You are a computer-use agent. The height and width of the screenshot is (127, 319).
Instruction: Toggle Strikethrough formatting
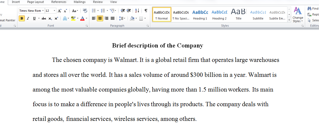click(x=44, y=18)
